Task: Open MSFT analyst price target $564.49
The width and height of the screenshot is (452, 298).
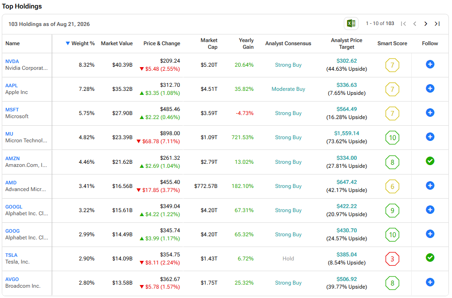Action: (346, 109)
